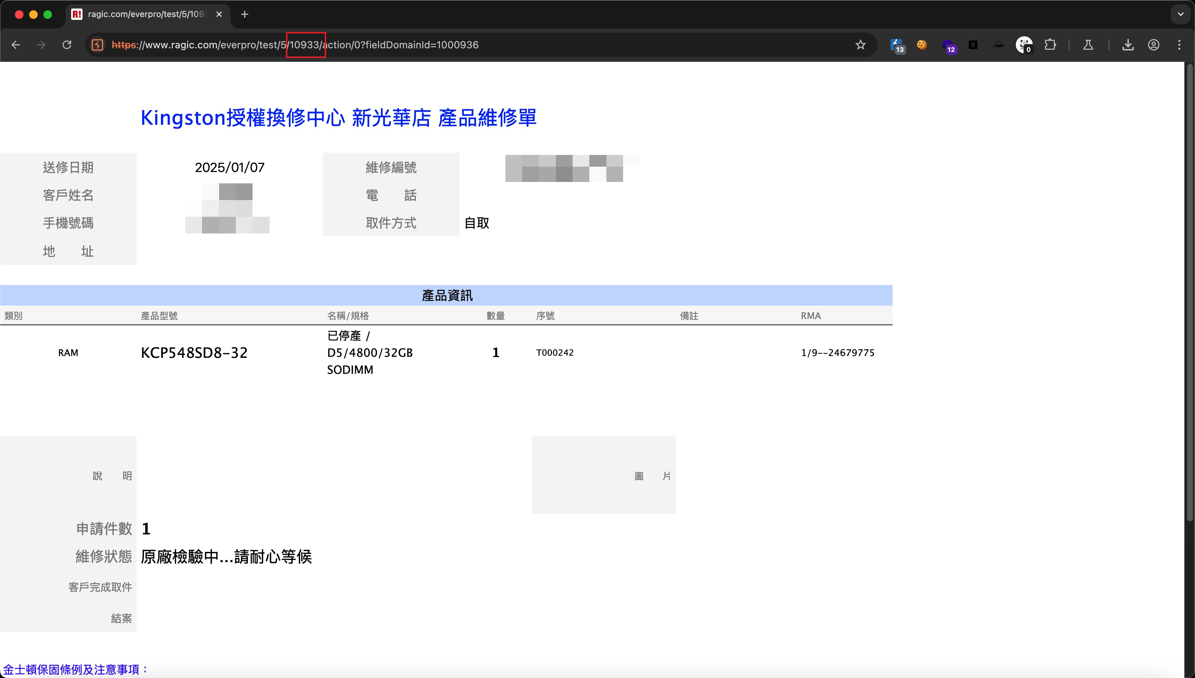This screenshot has width=1195, height=678.
Task: Click the 說明 label
Action: pos(112,476)
